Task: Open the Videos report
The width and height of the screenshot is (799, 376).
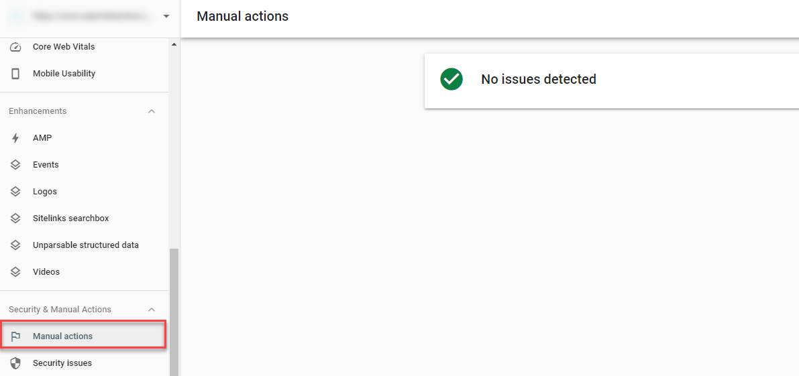Action: click(46, 272)
